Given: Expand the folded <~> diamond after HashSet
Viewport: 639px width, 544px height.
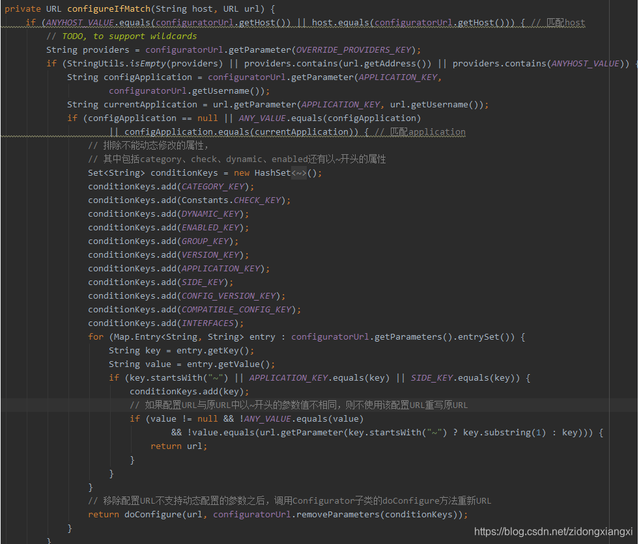Looking at the screenshot, I should pos(299,173).
